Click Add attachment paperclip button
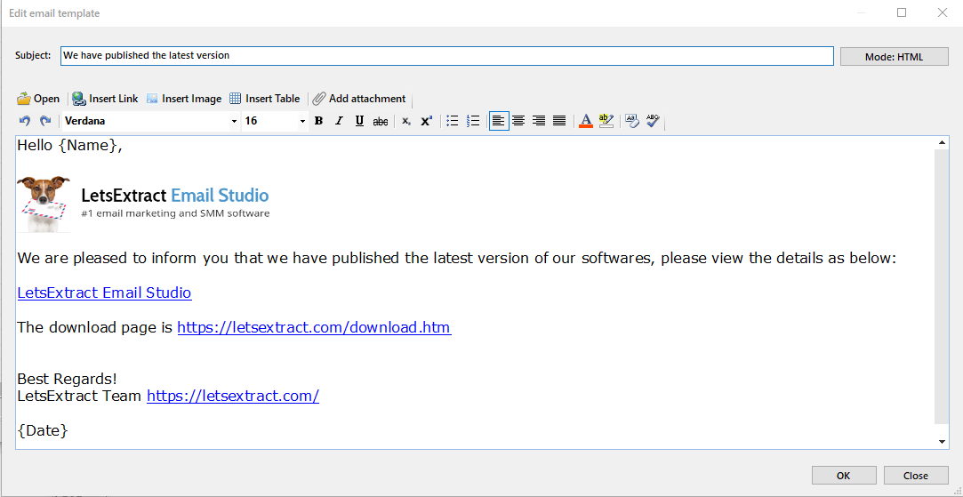Screen dimensions: 963x497 [358, 99]
